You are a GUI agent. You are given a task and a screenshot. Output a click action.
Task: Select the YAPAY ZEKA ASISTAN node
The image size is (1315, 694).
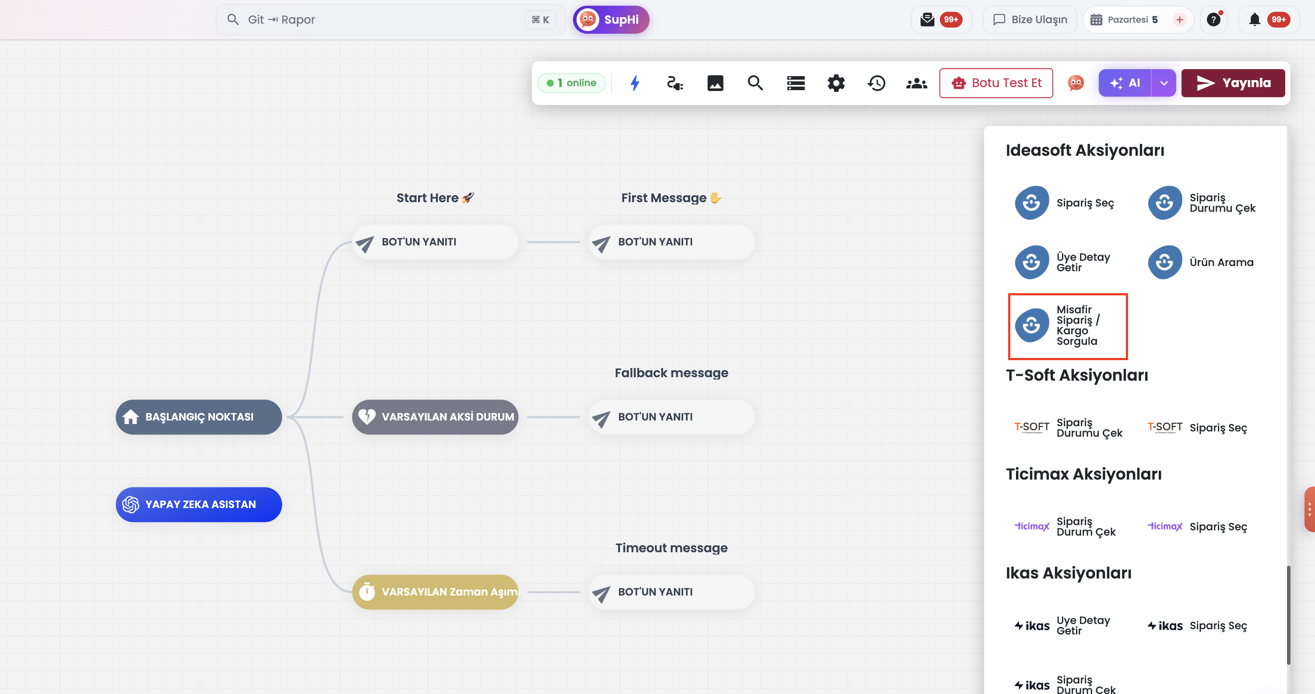tap(199, 505)
